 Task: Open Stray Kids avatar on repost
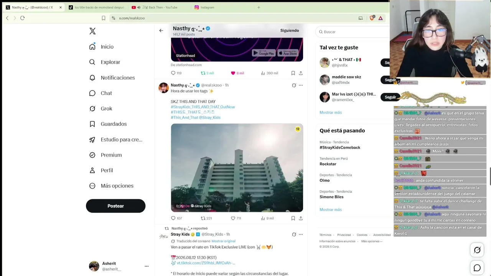(x=164, y=237)
